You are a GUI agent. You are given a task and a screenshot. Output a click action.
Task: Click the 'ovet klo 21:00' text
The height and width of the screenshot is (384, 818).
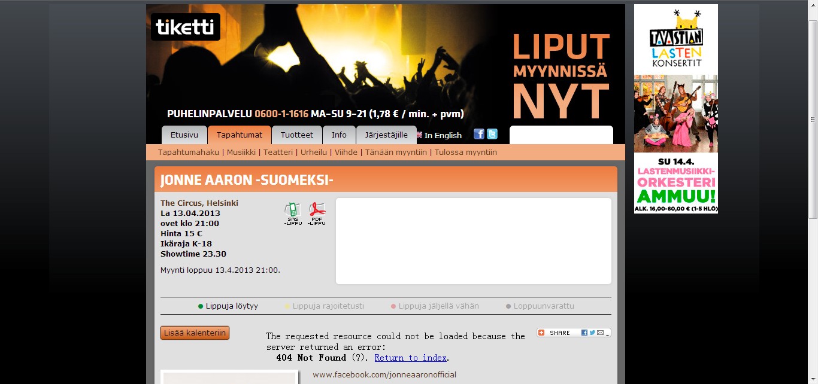pos(190,223)
